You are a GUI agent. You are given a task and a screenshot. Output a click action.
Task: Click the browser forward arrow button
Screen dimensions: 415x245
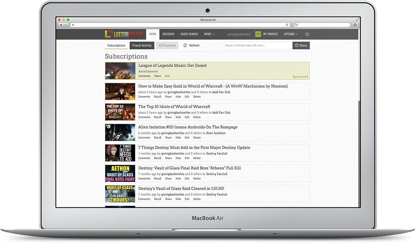click(66, 25)
